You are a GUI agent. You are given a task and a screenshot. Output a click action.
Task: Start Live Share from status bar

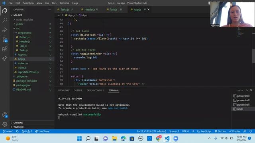[x=42, y=131]
